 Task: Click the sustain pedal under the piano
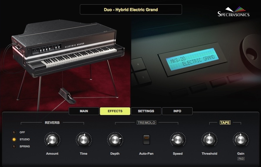(x=67, y=96)
